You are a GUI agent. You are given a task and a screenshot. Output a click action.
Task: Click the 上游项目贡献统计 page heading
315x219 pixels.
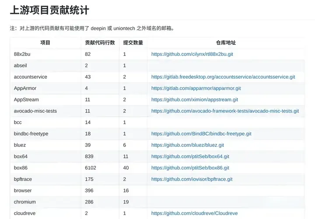pos(49,10)
